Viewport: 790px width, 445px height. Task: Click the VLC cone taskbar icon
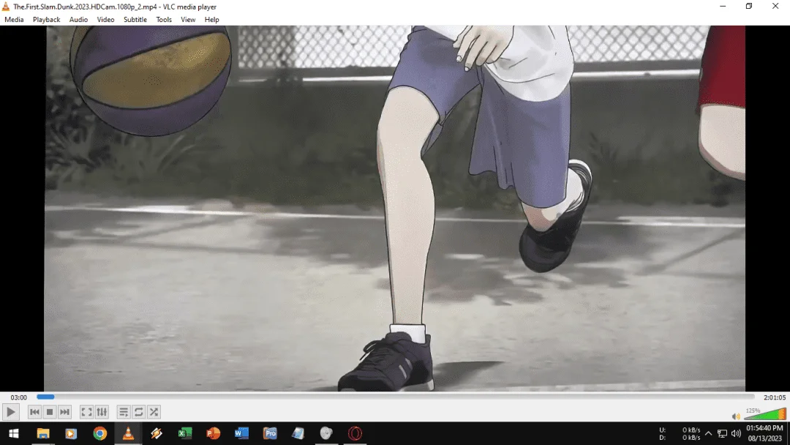tap(128, 433)
